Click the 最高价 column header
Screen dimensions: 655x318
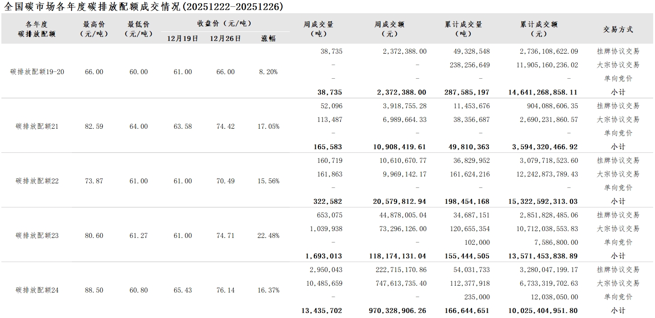94,29
